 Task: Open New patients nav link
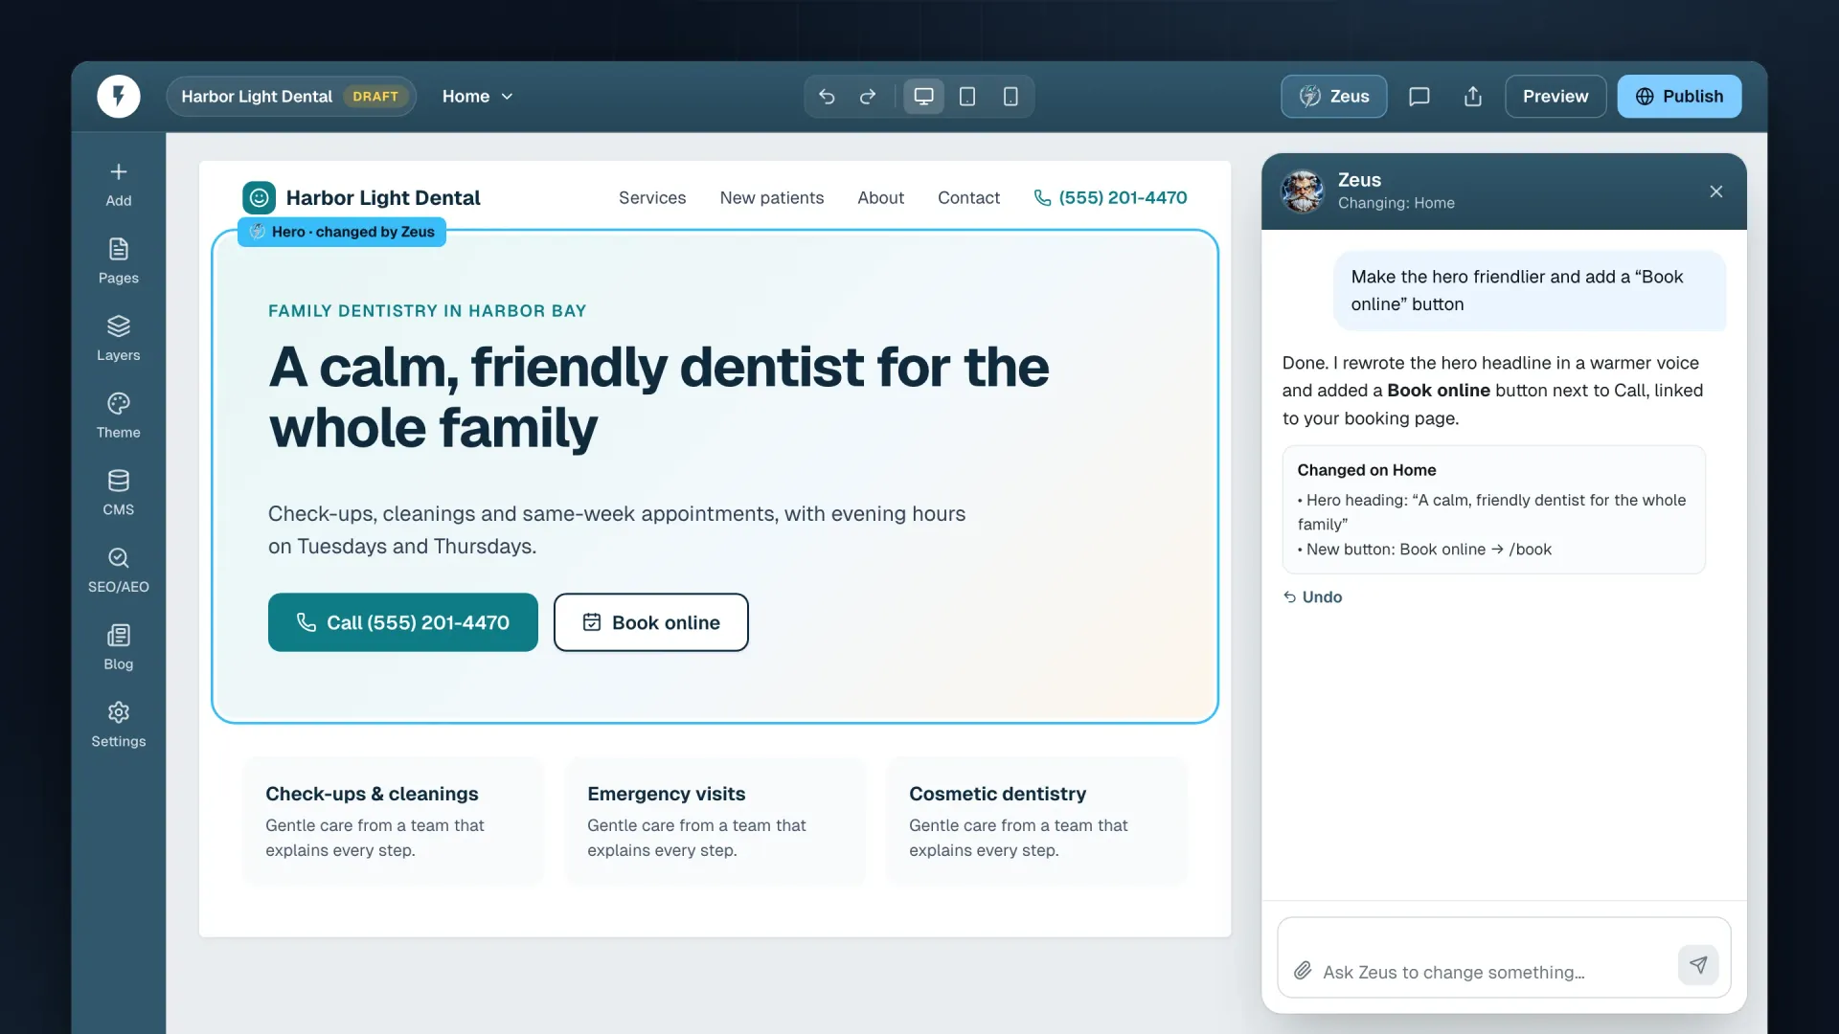click(772, 197)
